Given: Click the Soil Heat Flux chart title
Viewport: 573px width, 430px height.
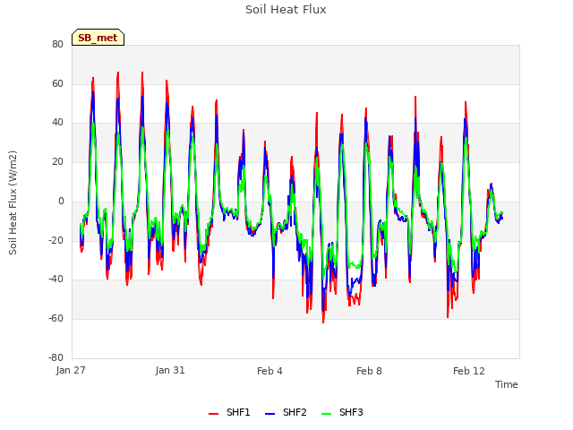Looking at the screenshot, I should (286, 10).
